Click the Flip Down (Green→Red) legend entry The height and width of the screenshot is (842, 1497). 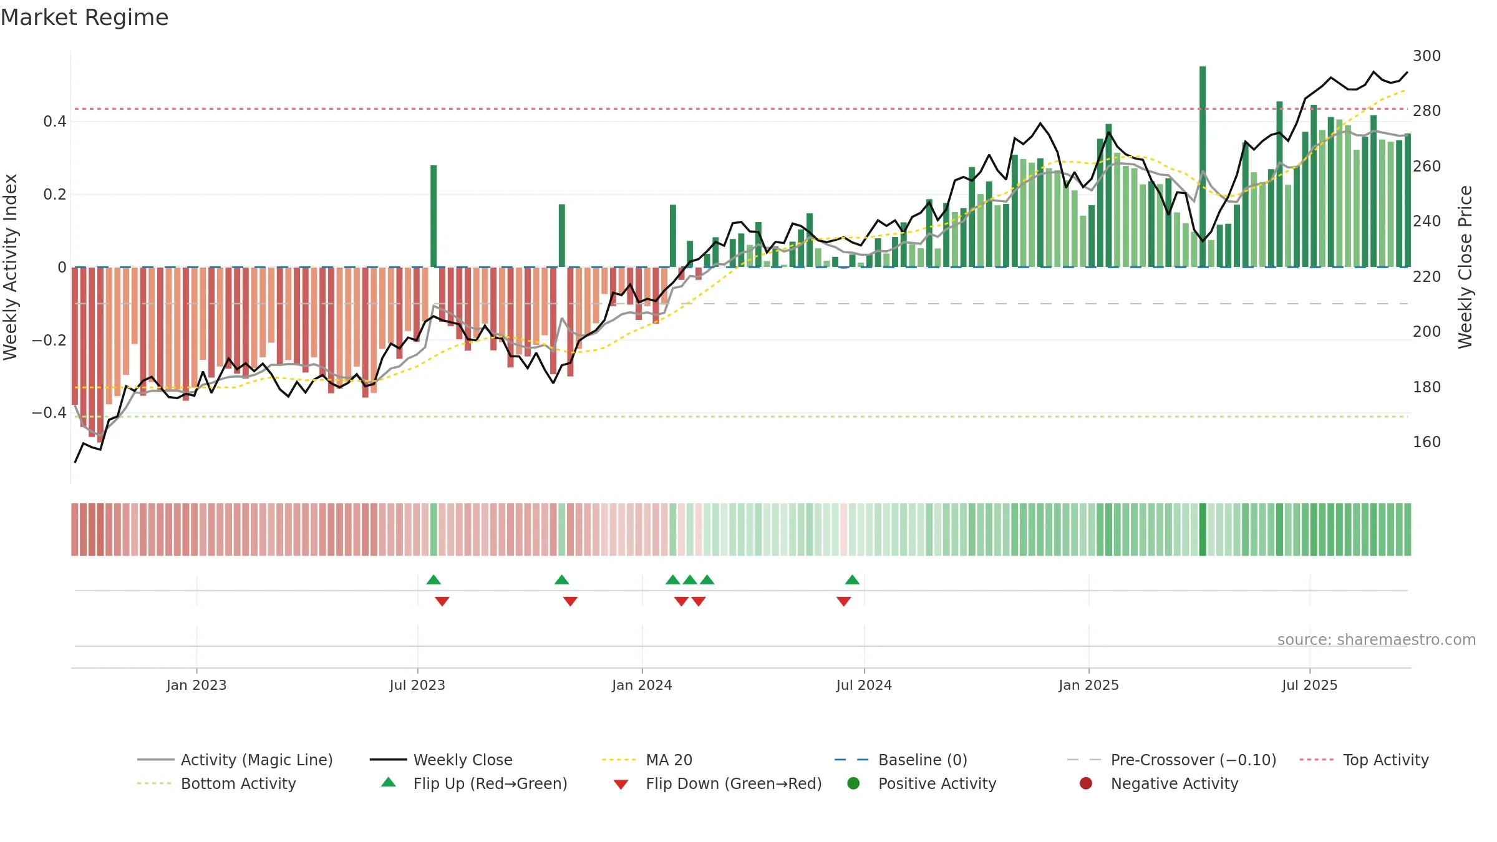(x=717, y=783)
